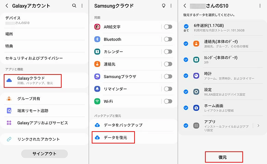
Task: Enable Bluetooth sync toggle
Action: 168,39
